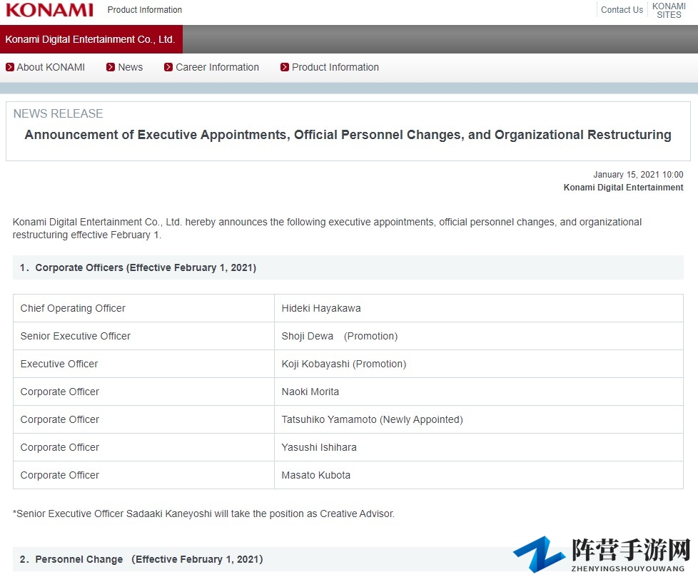Go to Career Information
Screen dimensions: 698x577
pos(217,67)
